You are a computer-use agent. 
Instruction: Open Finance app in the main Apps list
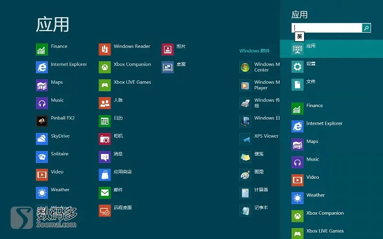pos(52,49)
